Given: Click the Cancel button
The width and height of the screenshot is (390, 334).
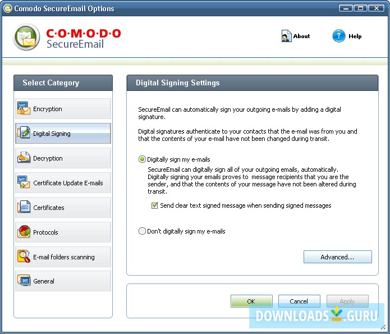Looking at the screenshot, I should point(299,301).
